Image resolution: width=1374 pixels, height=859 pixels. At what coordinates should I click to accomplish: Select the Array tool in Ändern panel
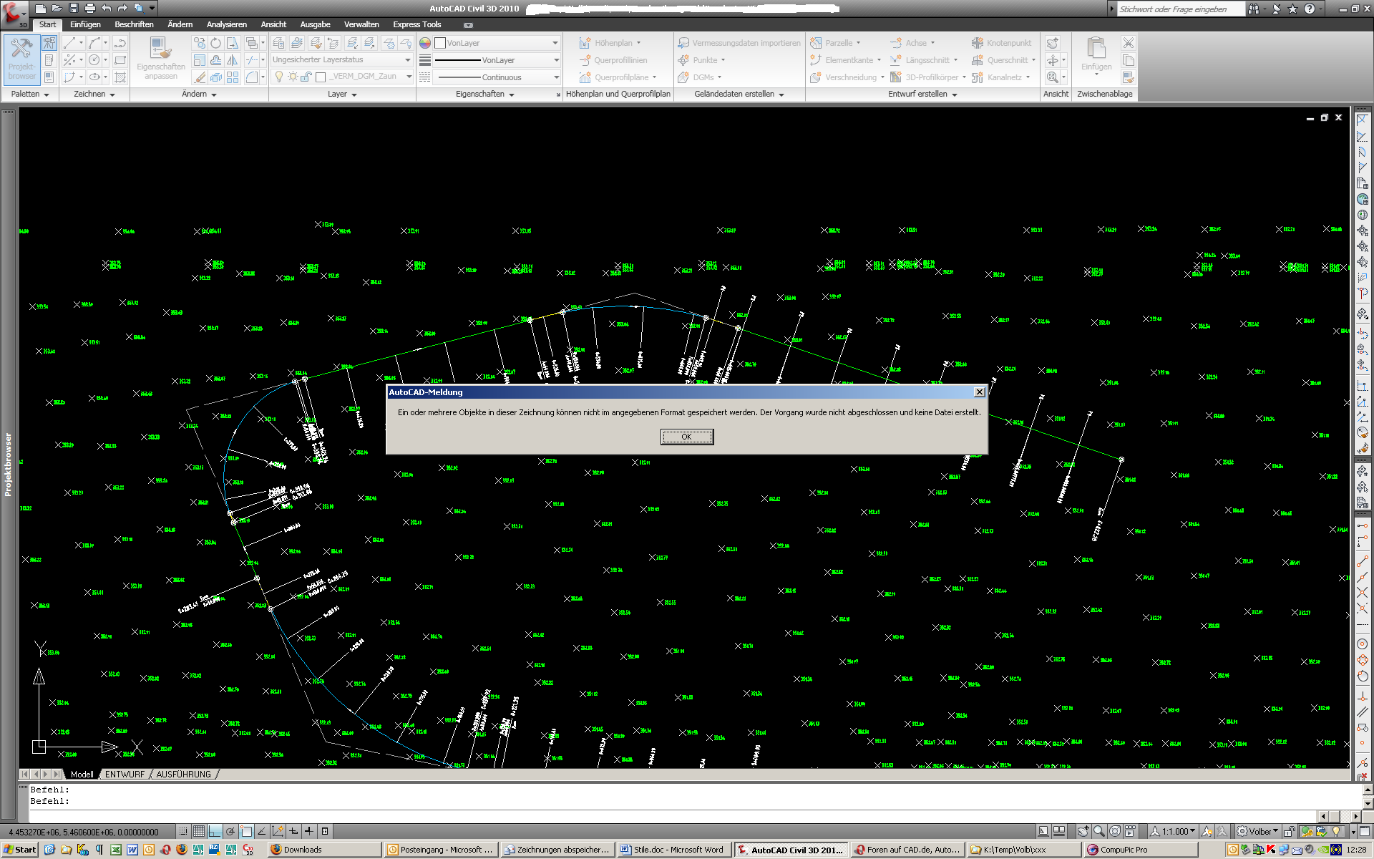point(233,77)
